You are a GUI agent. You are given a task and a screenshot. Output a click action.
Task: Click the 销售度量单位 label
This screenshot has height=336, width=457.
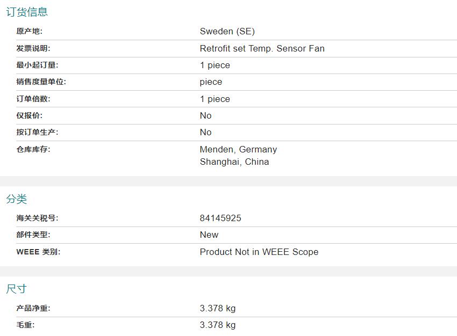[x=41, y=82]
